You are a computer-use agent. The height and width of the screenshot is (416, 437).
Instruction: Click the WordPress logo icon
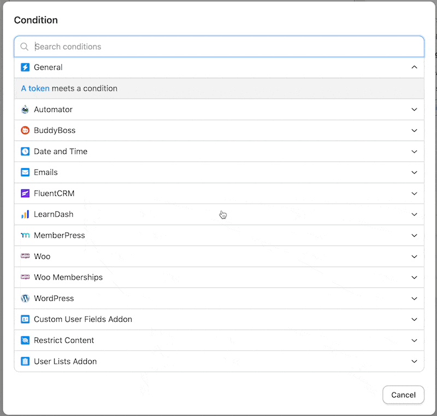click(x=26, y=298)
